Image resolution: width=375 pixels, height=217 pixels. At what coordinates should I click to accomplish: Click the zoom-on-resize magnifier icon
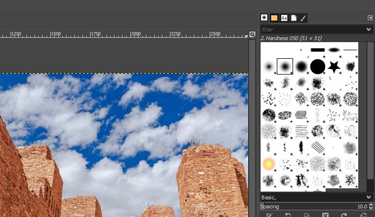(x=252, y=35)
